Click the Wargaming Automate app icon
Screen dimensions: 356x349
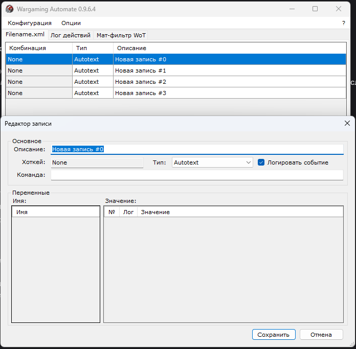click(10, 9)
